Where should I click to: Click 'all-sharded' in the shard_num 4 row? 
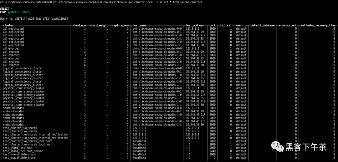tap(11, 58)
